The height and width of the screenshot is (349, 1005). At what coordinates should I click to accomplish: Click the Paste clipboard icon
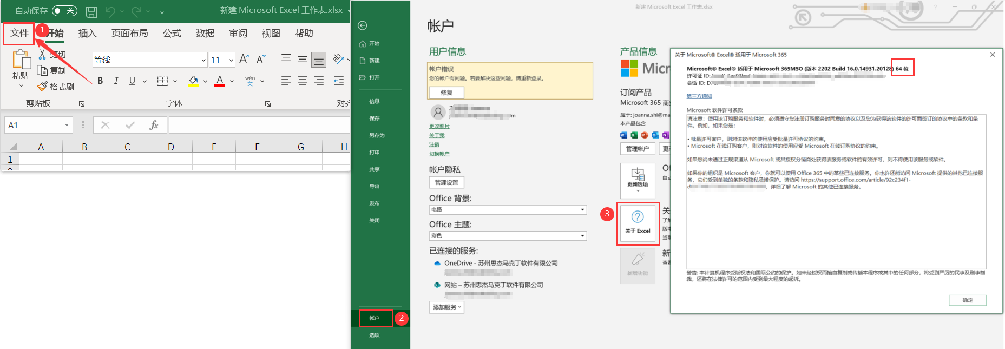click(21, 60)
